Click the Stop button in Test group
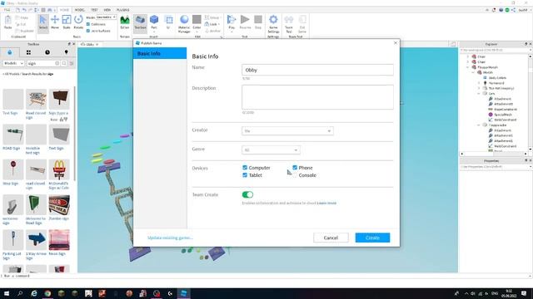The width and height of the screenshot is (533, 299). pyautogui.click(x=258, y=22)
